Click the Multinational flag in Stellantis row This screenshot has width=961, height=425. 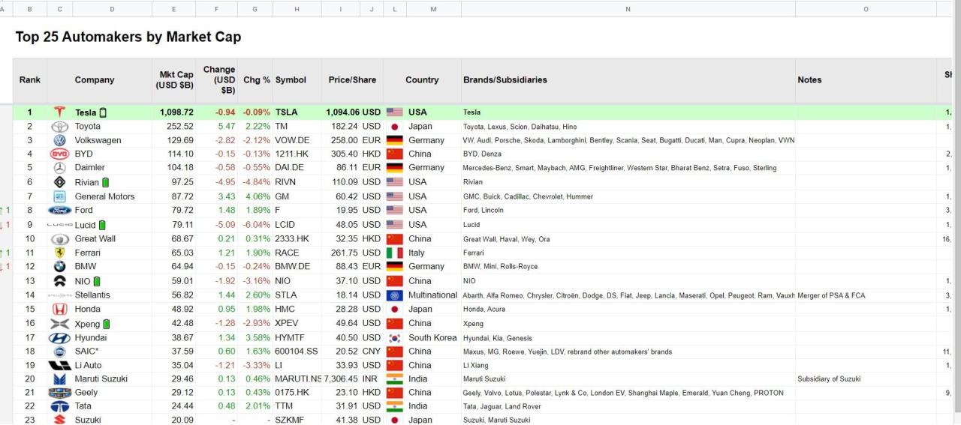(x=395, y=295)
